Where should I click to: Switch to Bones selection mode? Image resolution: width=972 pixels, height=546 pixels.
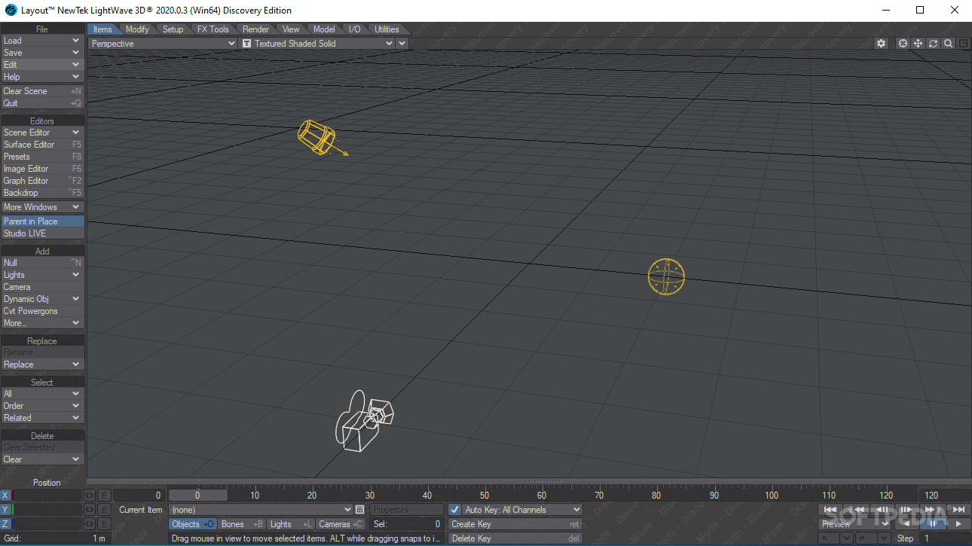(x=242, y=524)
